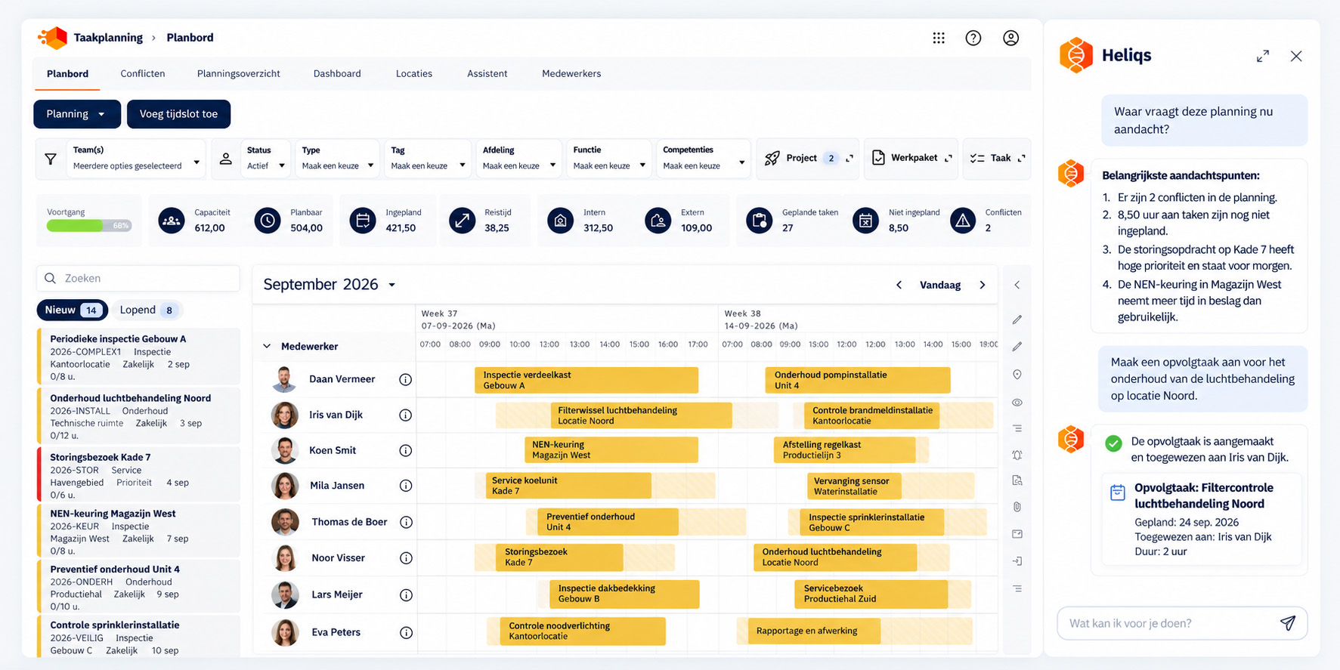Click the document search icon in side toolbar
Screen dimensions: 1340x670
1017,480
